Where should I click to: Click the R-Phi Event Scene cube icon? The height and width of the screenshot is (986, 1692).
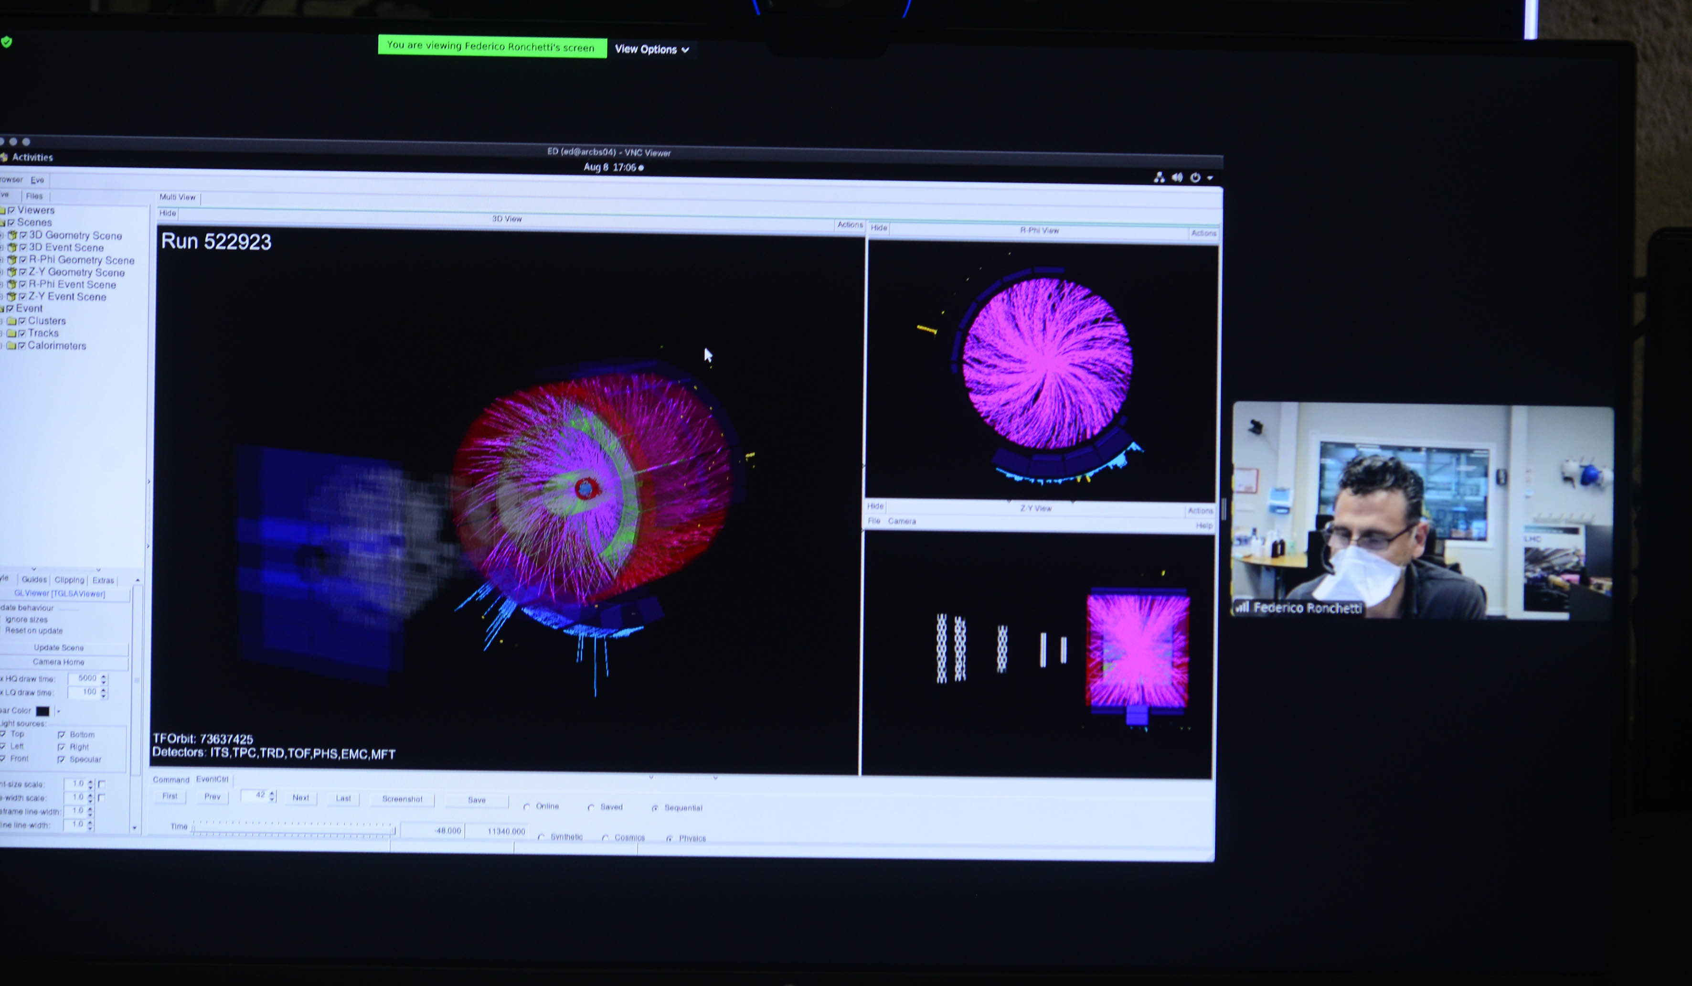click(x=11, y=284)
